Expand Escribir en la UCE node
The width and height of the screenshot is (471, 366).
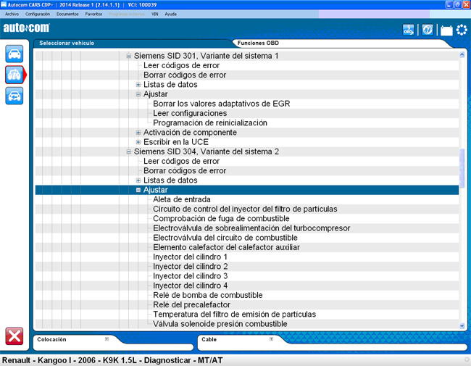pyautogui.click(x=138, y=142)
